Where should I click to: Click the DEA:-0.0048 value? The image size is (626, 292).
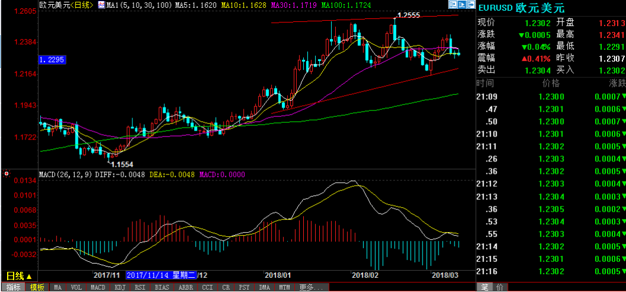pyautogui.click(x=172, y=174)
